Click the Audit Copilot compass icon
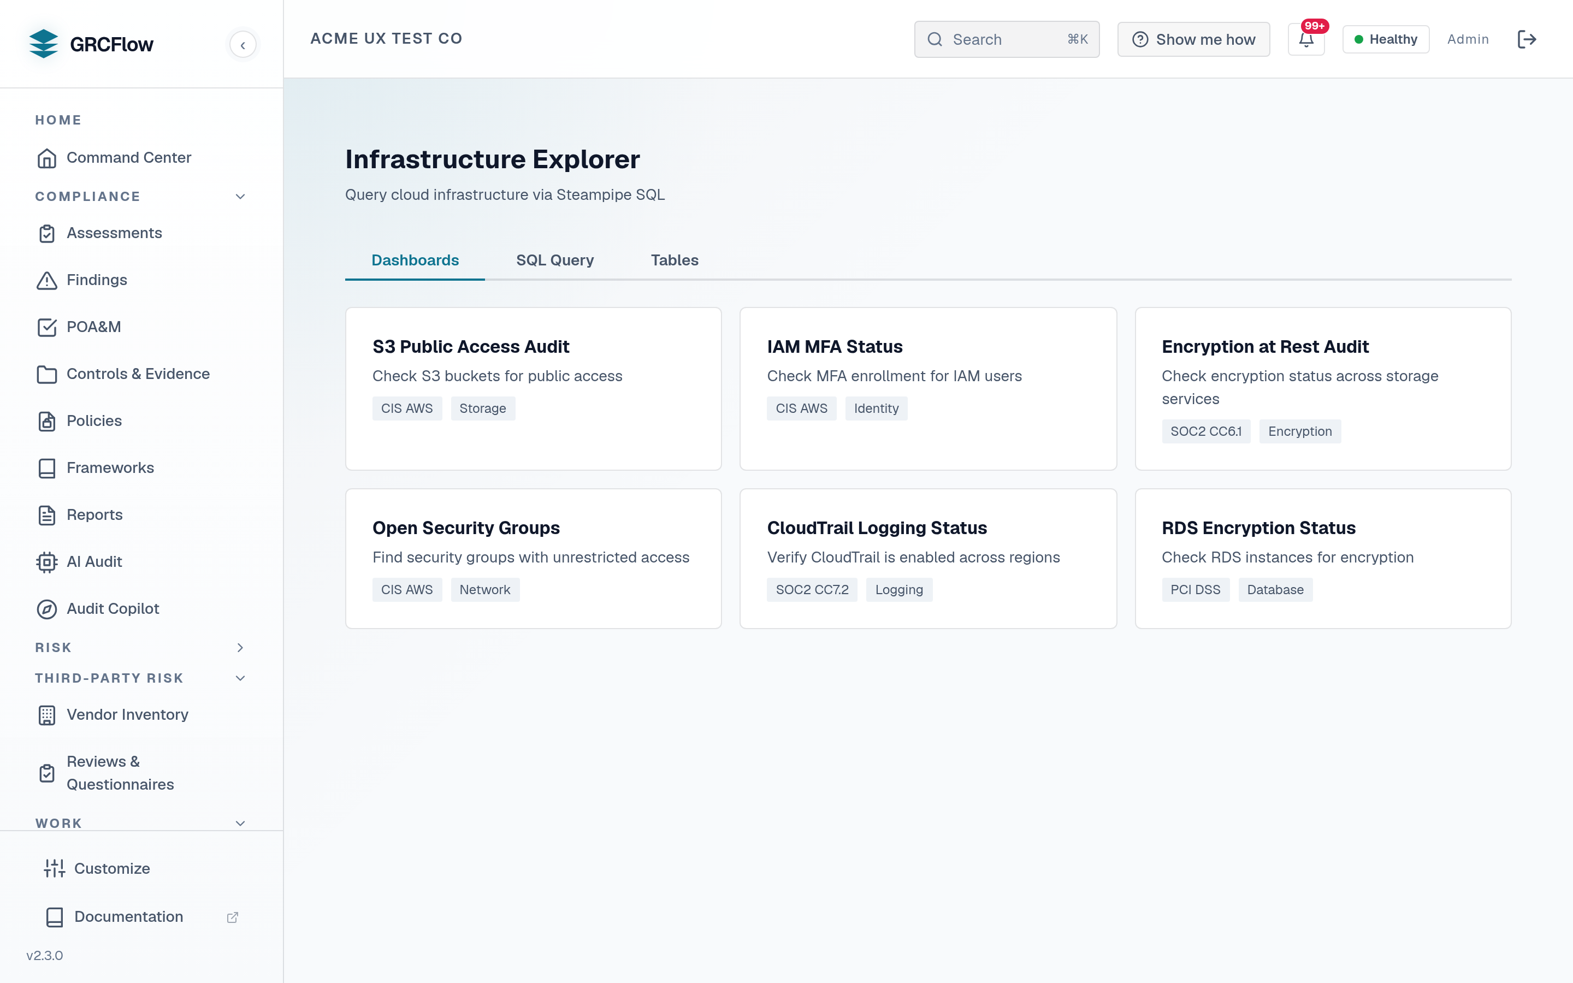Viewport: 1573px width, 983px height. point(47,609)
